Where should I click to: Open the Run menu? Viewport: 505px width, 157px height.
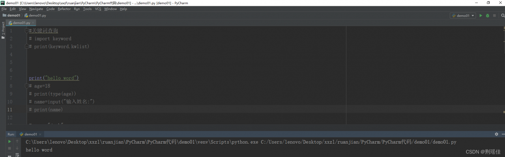pos(77,9)
